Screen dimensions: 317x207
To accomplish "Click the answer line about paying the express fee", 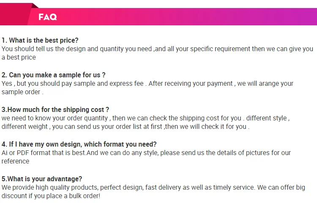I will (148, 84).
